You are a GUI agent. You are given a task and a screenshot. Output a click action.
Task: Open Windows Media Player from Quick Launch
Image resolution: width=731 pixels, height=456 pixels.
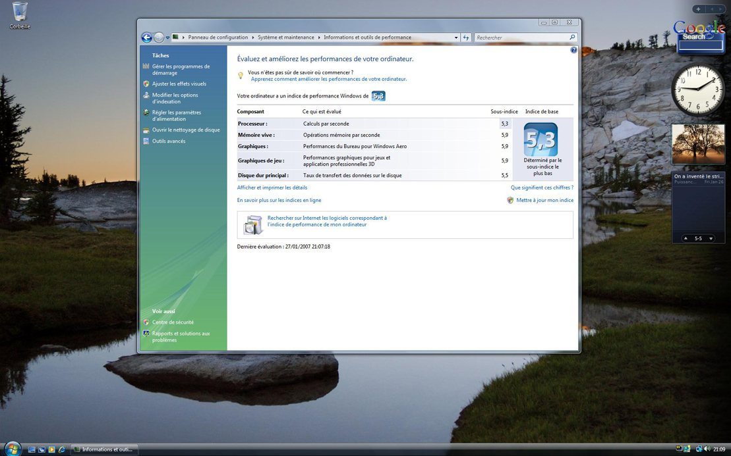coord(51,449)
